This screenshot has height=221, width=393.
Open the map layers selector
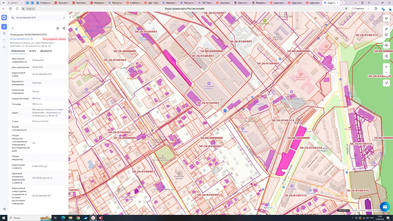tap(386, 18)
